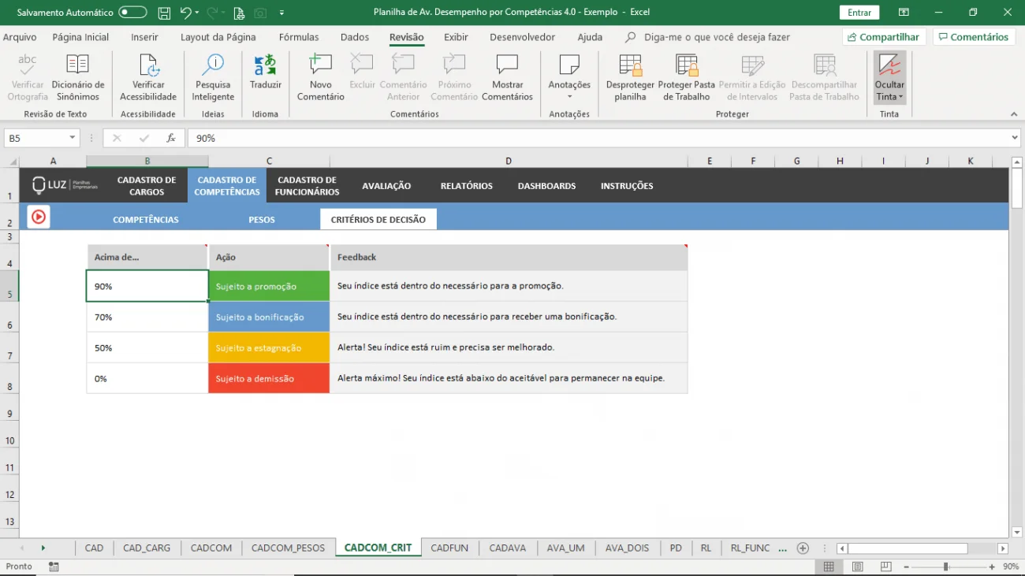
Task: Open the print preview quick access icon
Action: pyautogui.click(x=238, y=13)
